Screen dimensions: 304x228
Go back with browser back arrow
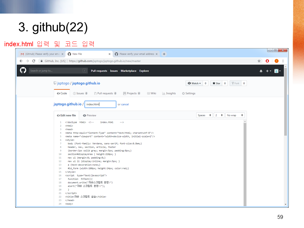tap(21, 61)
